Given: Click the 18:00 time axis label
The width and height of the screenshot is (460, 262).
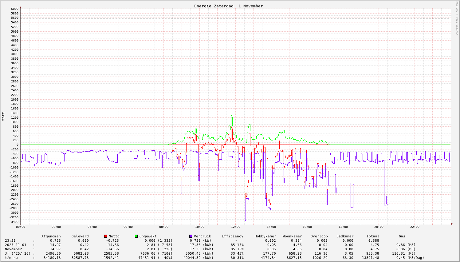Looking at the screenshot, I should (343, 227).
